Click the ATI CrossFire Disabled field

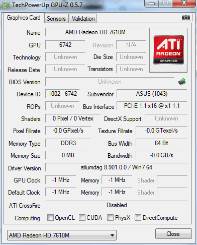point(117,205)
